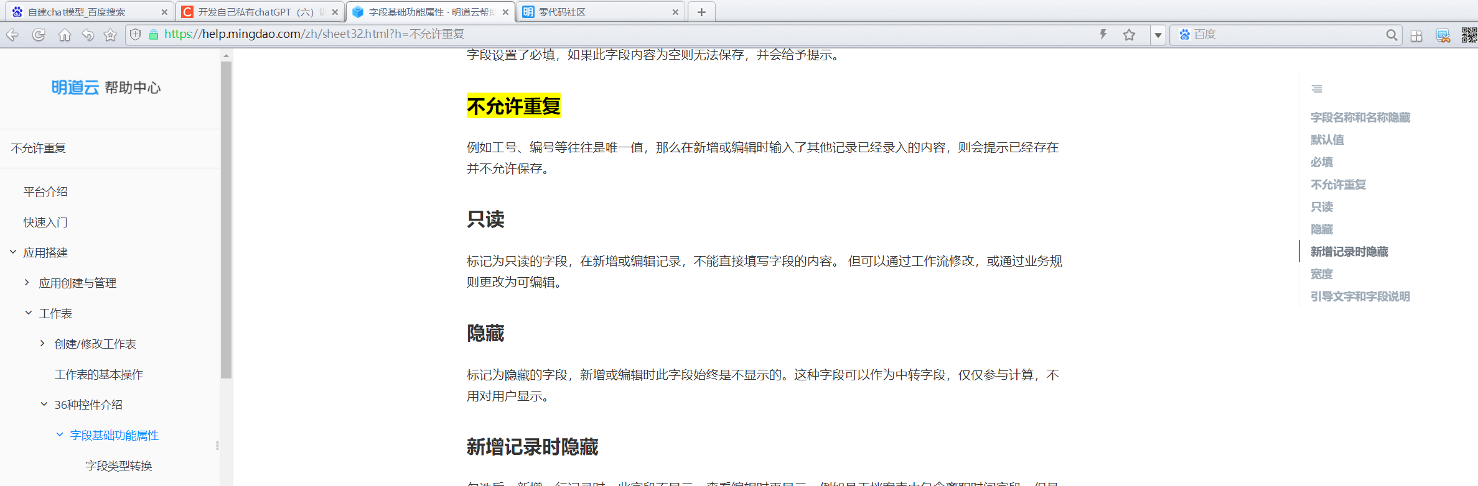Bookmark the page using the left toolbar star
This screenshot has width=1478, height=486.
click(110, 35)
